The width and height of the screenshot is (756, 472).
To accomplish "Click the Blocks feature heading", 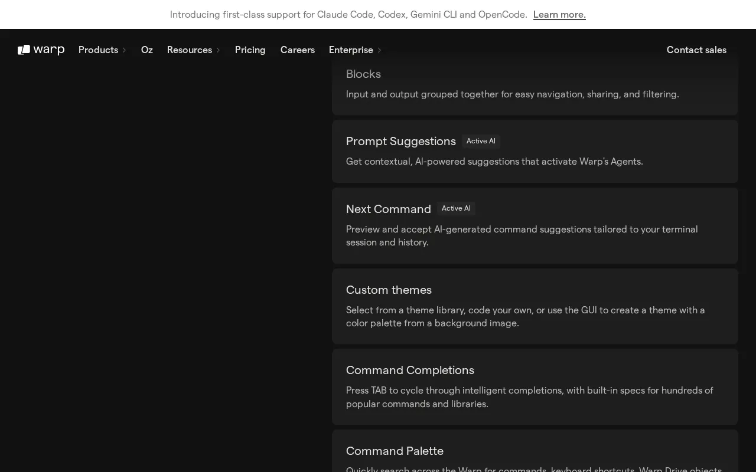I will point(363,74).
